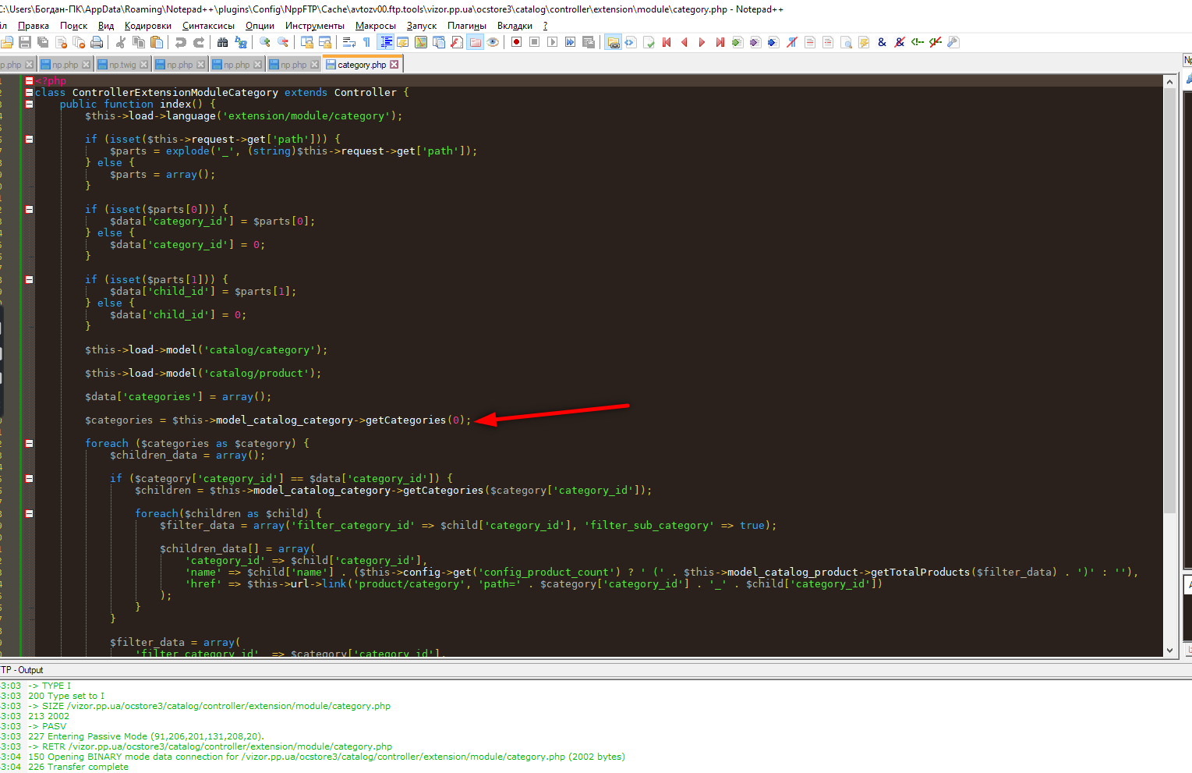Collapse the public function index fold marker
This screenshot has height=773, width=1192.
click(29, 104)
